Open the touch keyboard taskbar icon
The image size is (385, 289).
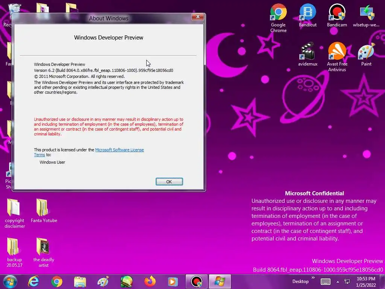[x=326, y=281]
